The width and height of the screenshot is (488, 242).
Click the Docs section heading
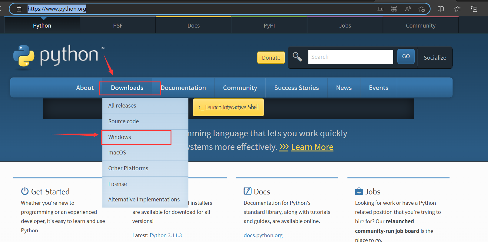pyautogui.click(x=262, y=191)
